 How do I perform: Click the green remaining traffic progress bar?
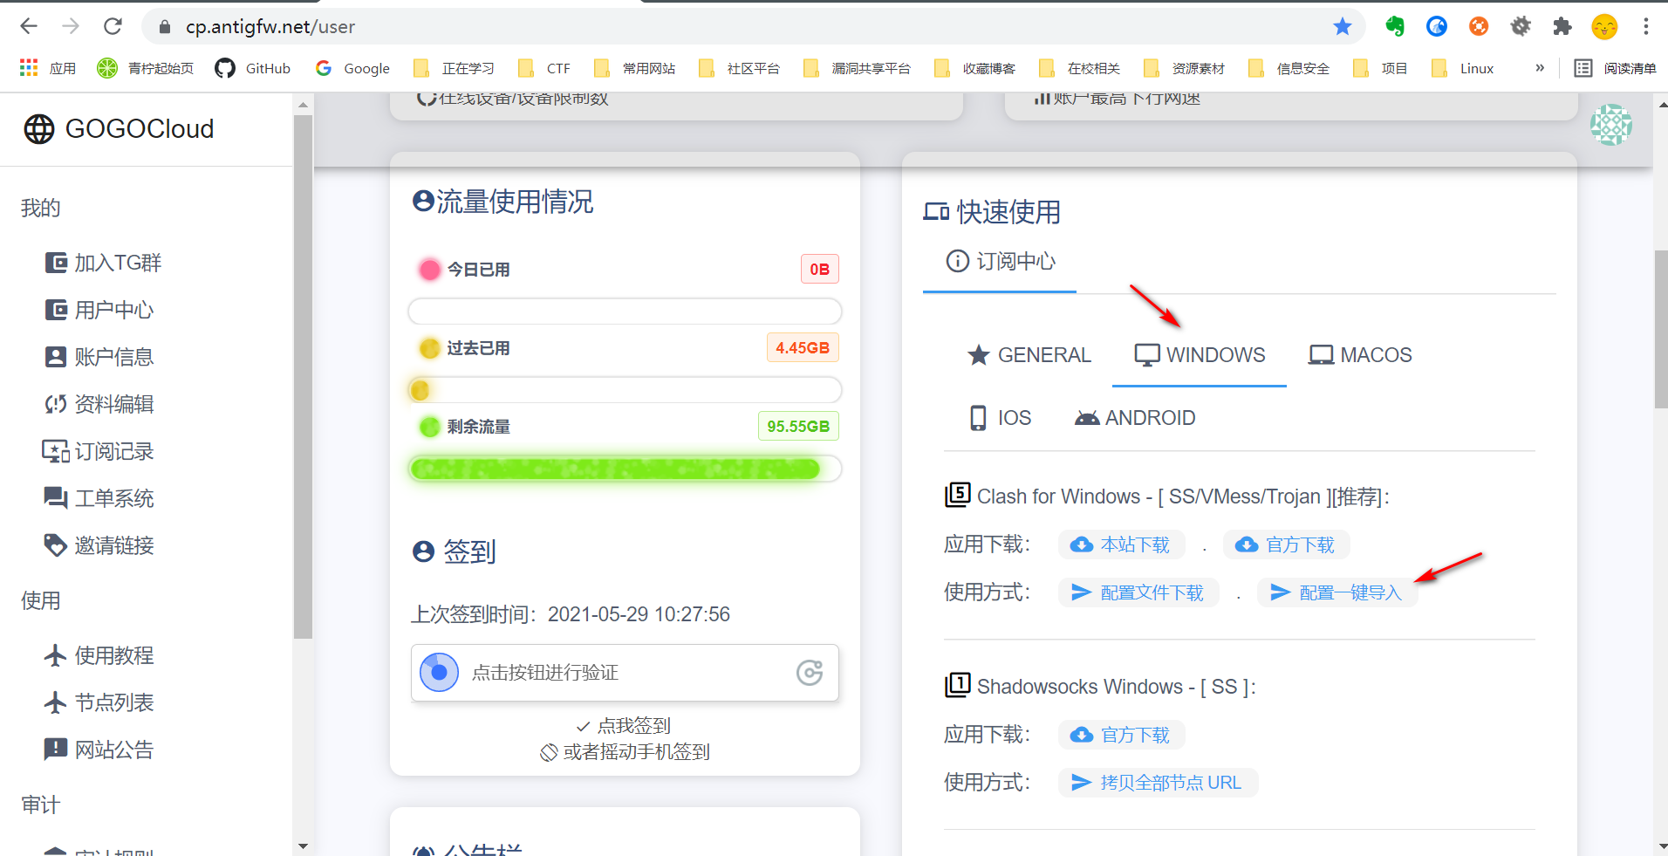click(616, 469)
